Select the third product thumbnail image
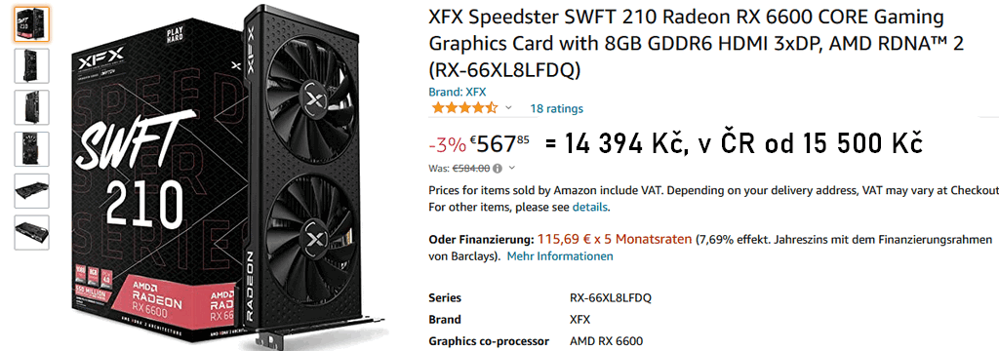 click(x=31, y=107)
